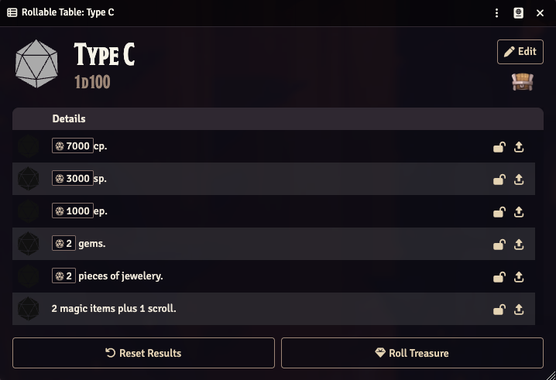Click the 7000 inline roll for cp

pyautogui.click(x=73, y=145)
